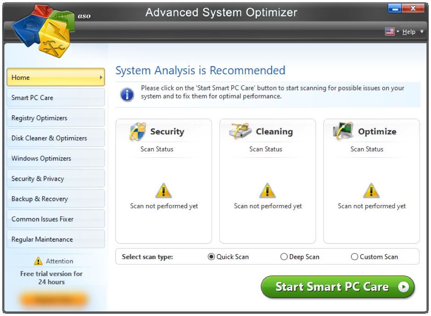Click the 'Free trial version for 24 hours' text
431x316 pixels.
[51, 278]
